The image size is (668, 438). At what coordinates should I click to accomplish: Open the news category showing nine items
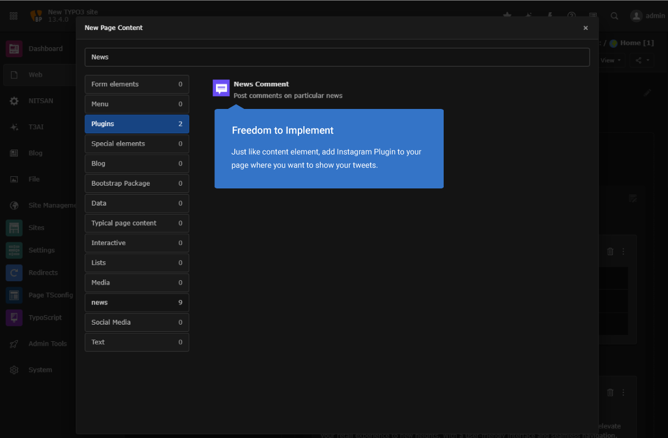coord(136,302)
